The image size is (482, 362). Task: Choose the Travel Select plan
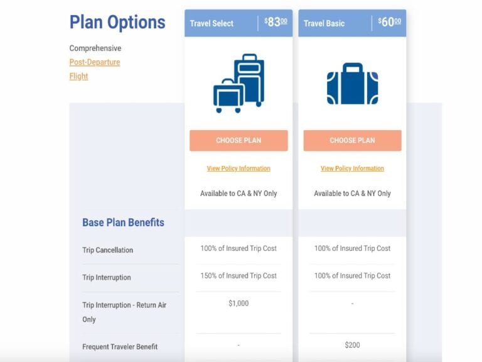click(238, 140)
